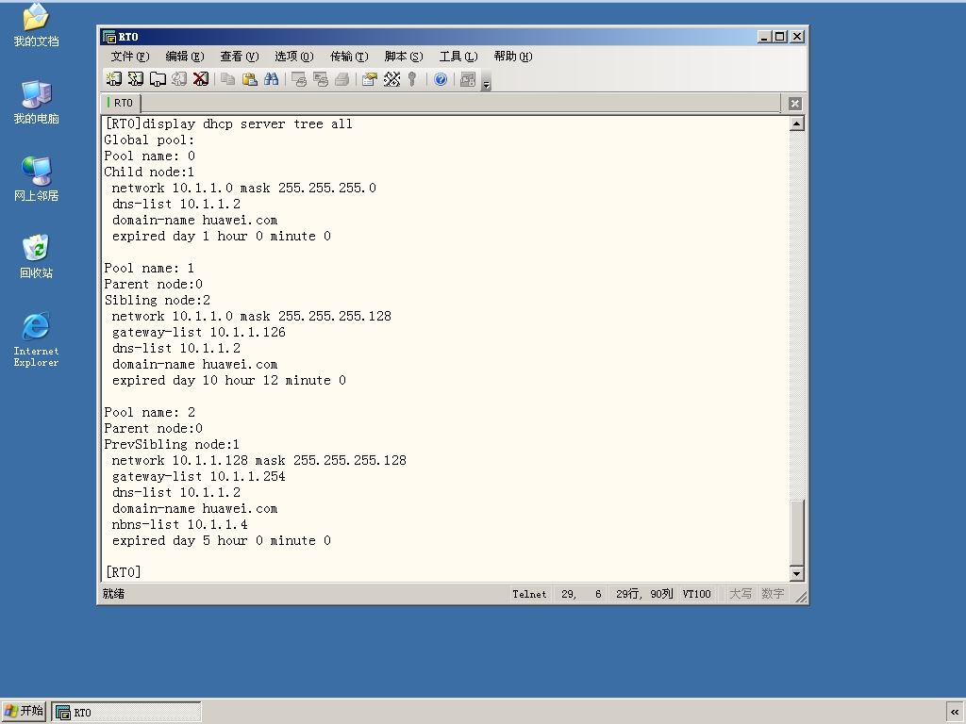The width and height of the screenshot is (966, 724).
Task: Click the Print Screen icon
Action: coord(299,79)
